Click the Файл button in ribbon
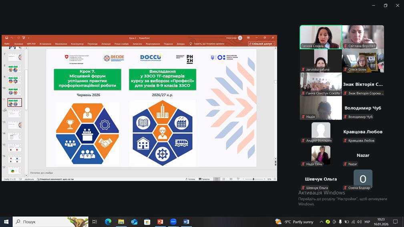The image size is (404, 227). tap(7, 44)
